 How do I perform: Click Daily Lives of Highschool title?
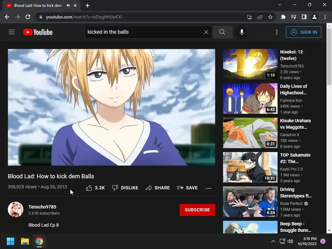[x=293, y=89]
